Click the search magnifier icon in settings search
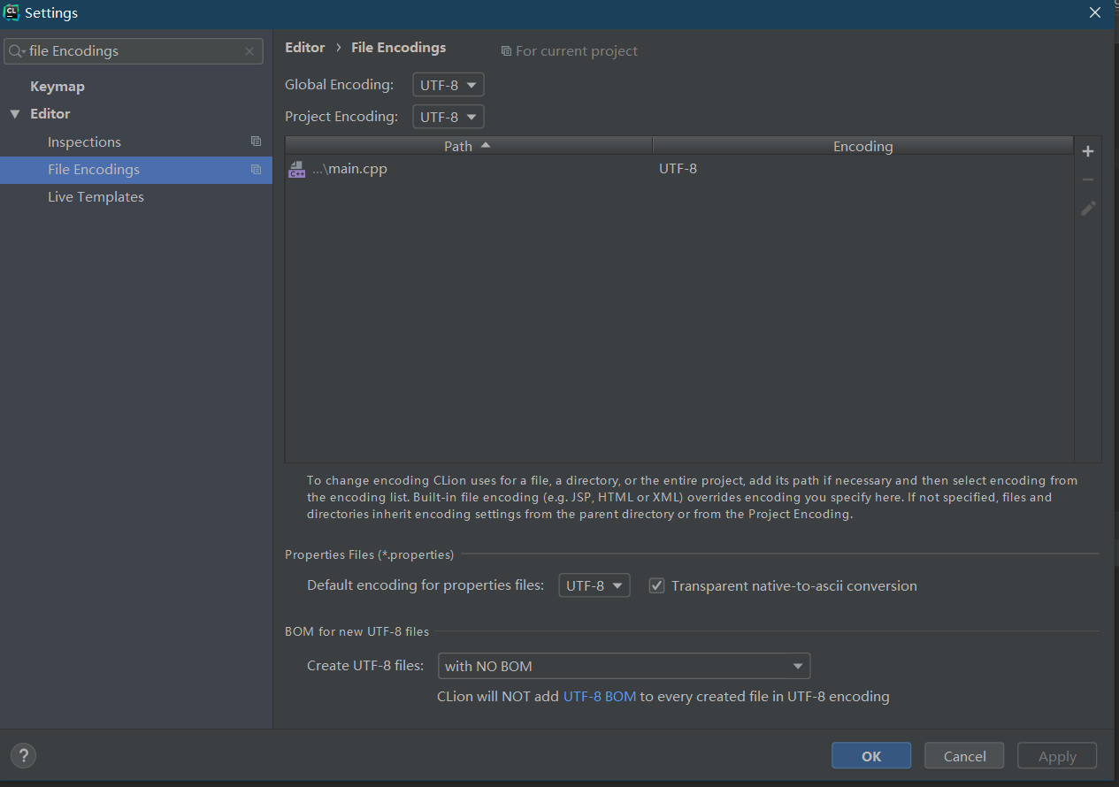 click(x=16, y=51)
